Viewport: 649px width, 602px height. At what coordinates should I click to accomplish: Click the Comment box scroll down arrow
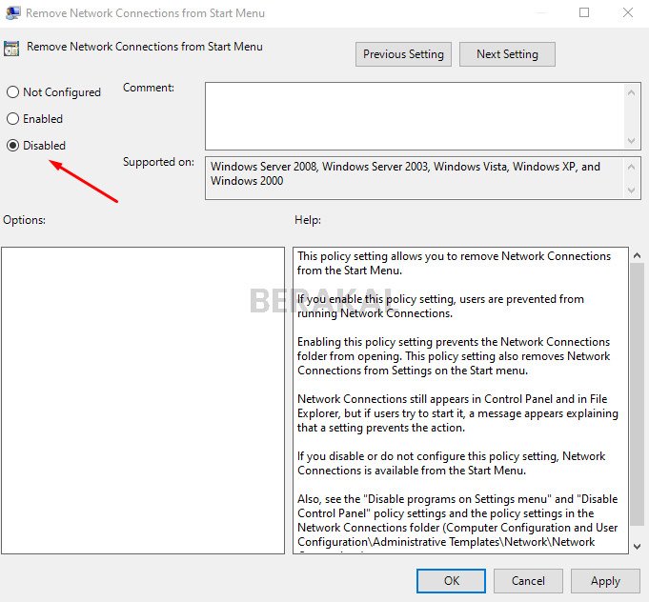pyautogui.click(x=631, y=141)
